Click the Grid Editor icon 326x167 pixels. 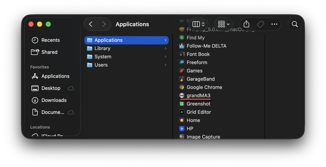click(x=182, y=112)
